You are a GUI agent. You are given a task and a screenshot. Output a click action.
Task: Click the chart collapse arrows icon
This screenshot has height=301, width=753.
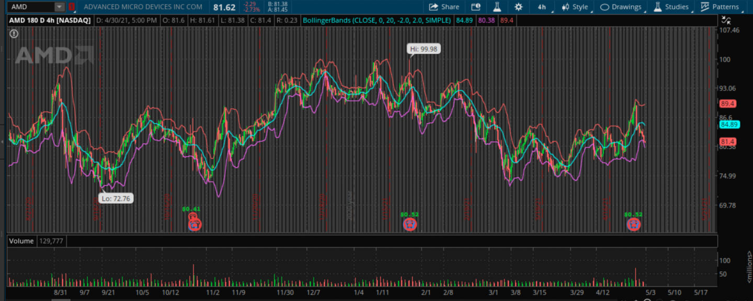(x=726, y=20)
